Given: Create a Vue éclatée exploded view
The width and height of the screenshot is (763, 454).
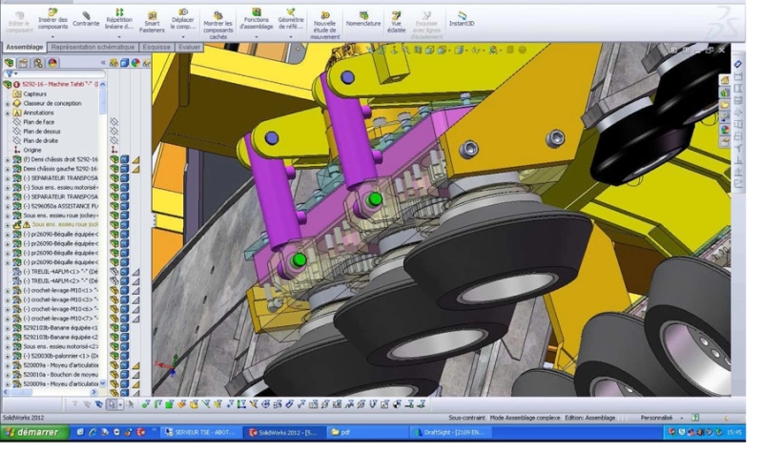Looking at the screenshot, I should (x=396, y=22).
